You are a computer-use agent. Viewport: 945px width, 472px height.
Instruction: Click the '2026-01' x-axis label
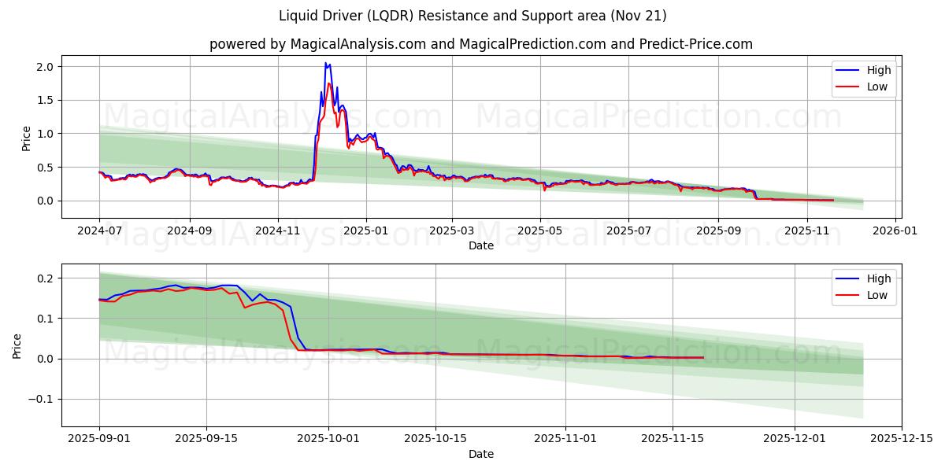895,231
